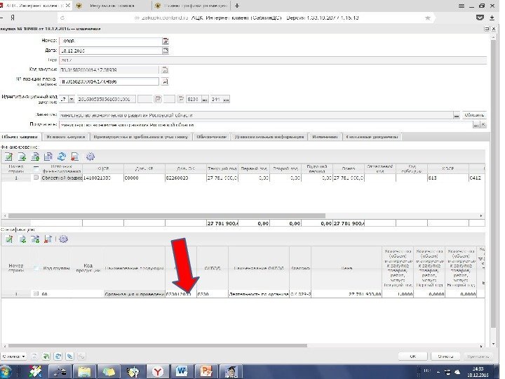Open the Преимущества и требования к участнику tab
Image resolution: width=505 pixels, height=379 pixels.
pyautogui.click(x=141, y=137)
